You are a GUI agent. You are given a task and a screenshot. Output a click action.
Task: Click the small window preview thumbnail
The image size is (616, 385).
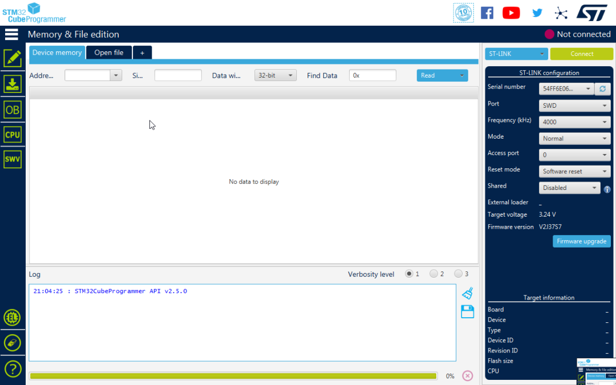click(597, 372)
